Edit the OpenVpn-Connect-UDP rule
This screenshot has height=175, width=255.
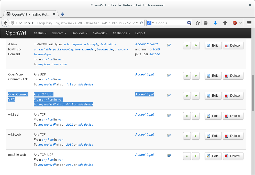[213, 76]
